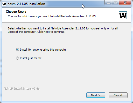
Task: Click the "Install for anyone using this computer" label text
Action: click(43, 50)
